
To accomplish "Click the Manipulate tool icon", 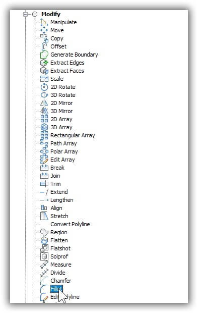I will (44, 22).
